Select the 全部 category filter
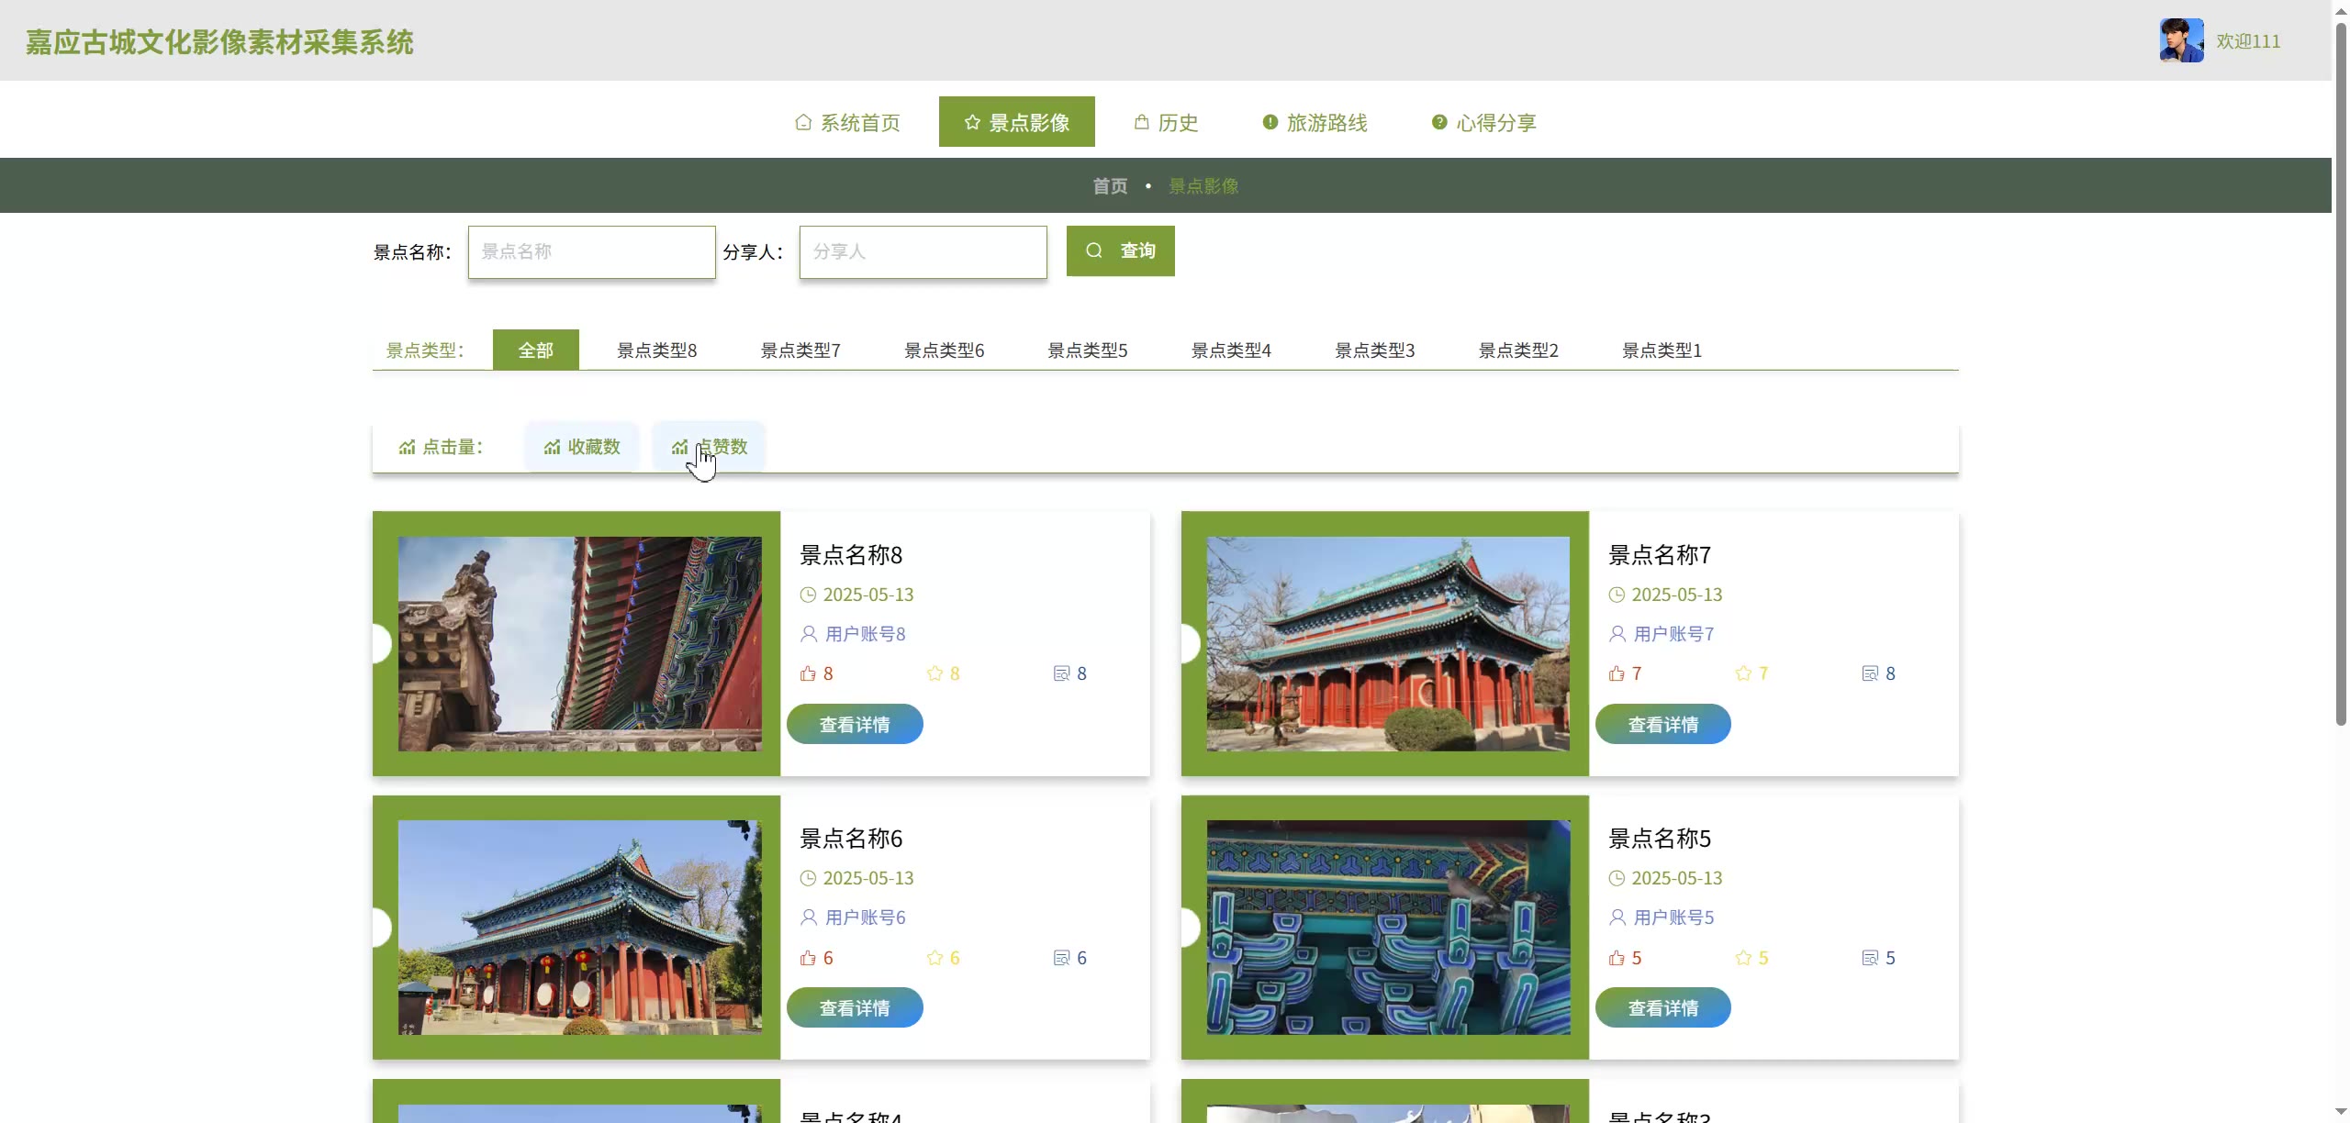This screenshot has width=2350, height=1123. [x=535, y=350]
